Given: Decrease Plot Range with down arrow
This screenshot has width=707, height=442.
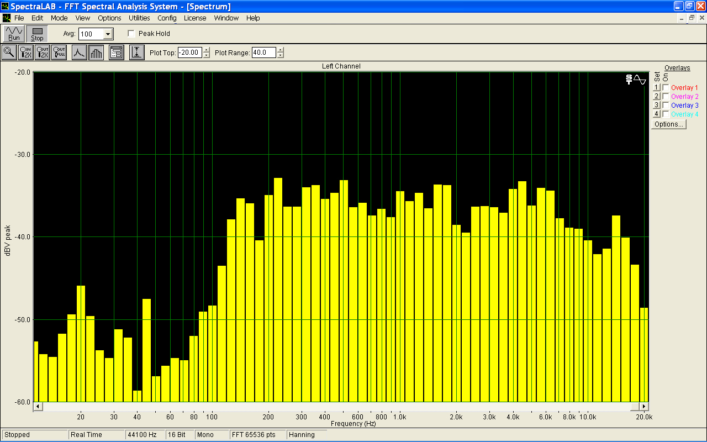Looking at the screenshot, I should 281,55.
